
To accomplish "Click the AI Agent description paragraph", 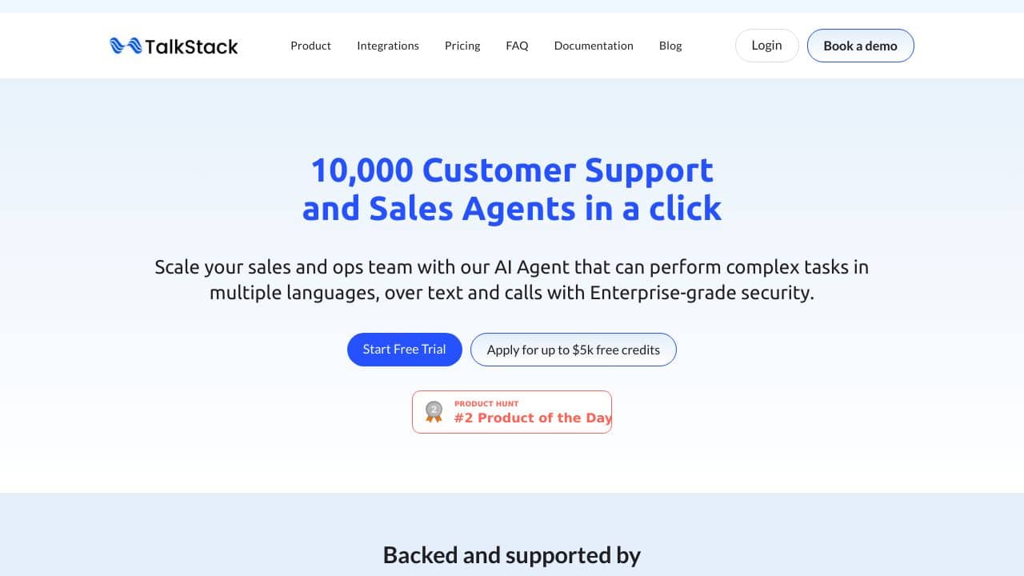I will click(512, 279).
